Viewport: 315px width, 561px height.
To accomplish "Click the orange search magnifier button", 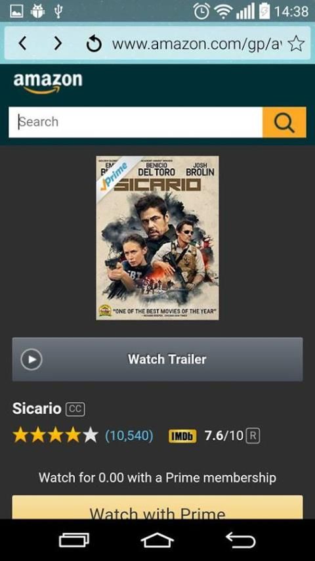I will (x=284, y=122).
